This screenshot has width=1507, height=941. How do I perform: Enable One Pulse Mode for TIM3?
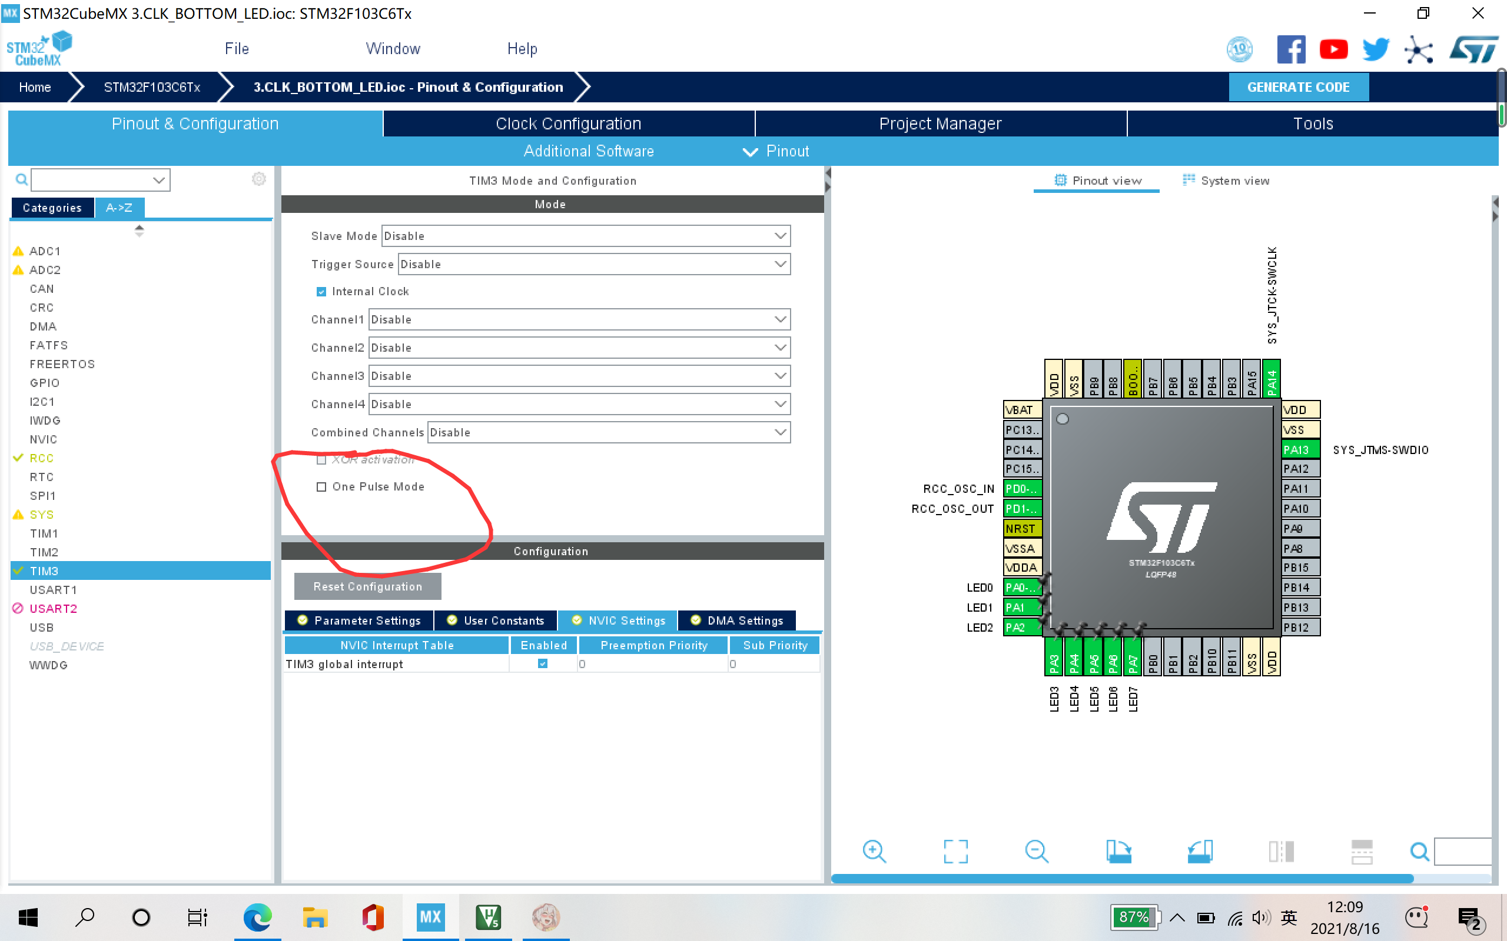(x=321, y=487)
